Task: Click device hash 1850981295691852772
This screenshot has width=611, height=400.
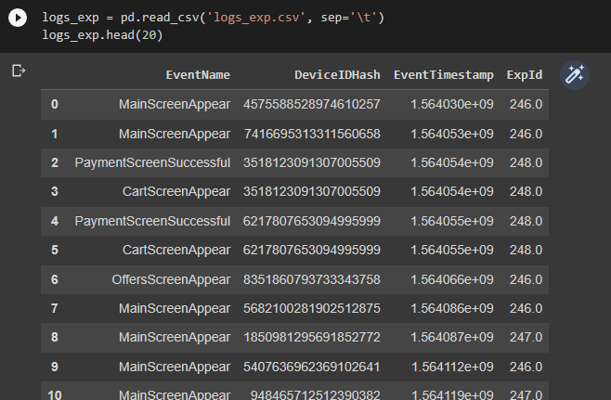Action: point(312,337)
